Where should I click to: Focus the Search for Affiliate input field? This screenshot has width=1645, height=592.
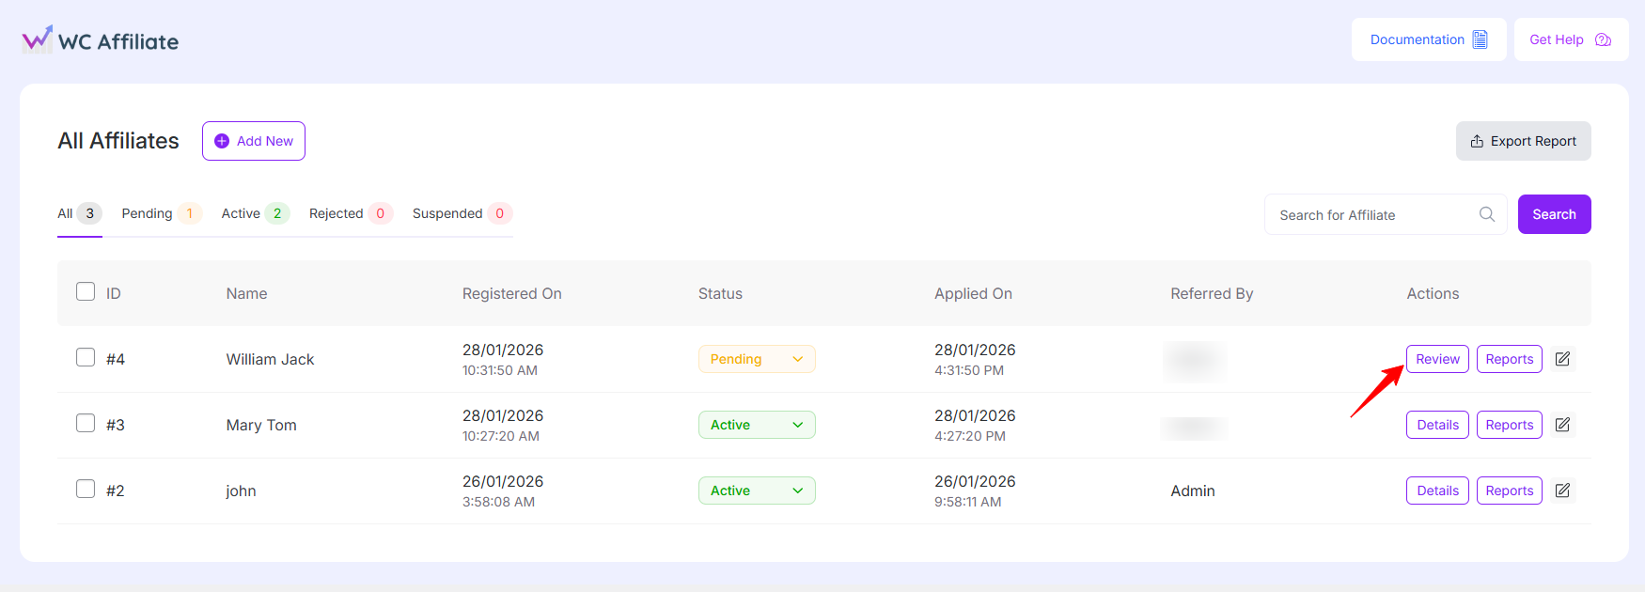(1372, 214)
